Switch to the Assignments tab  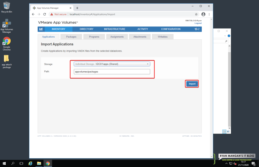(x=117, y=37)
